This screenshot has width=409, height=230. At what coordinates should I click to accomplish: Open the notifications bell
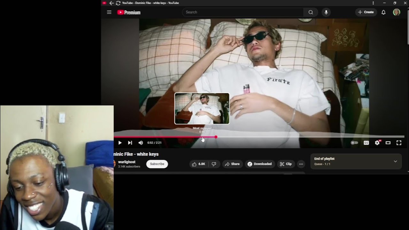[383, 12]
